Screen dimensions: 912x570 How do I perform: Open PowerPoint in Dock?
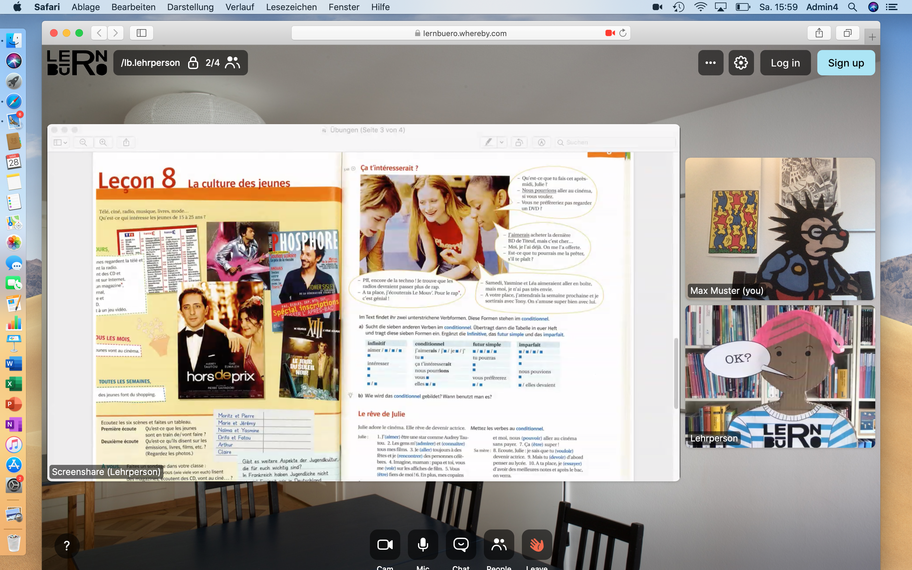click(x=14, y=404)
